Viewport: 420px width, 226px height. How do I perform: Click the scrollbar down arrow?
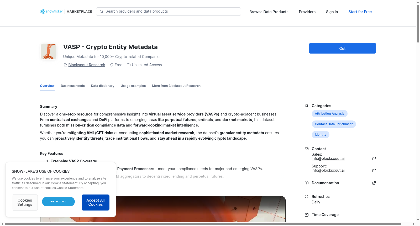(418, 220)
